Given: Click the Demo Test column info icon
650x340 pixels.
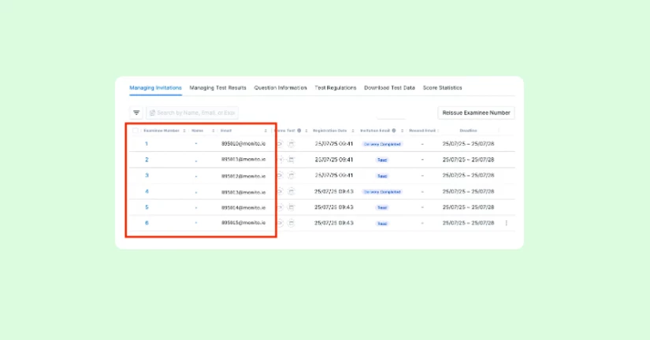Looking at the screenshot, I should point(299,130).
